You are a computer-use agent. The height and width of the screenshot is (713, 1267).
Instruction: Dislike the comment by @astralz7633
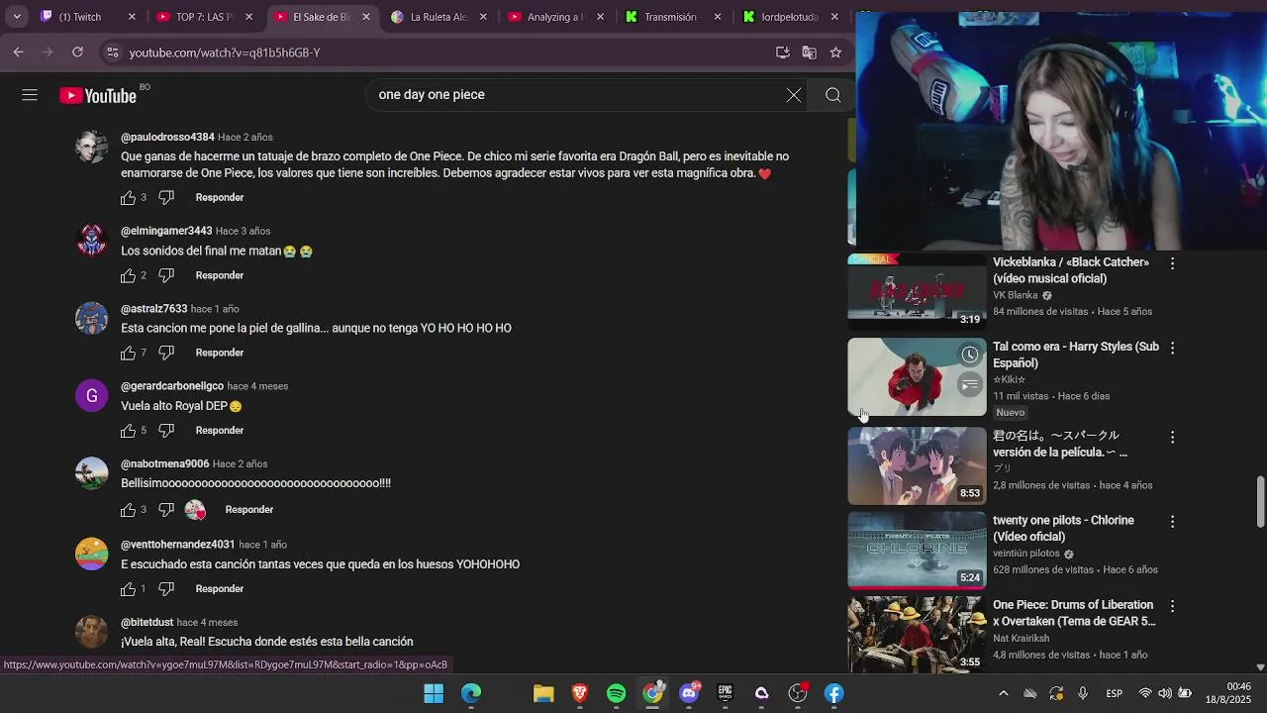(166, 353)
